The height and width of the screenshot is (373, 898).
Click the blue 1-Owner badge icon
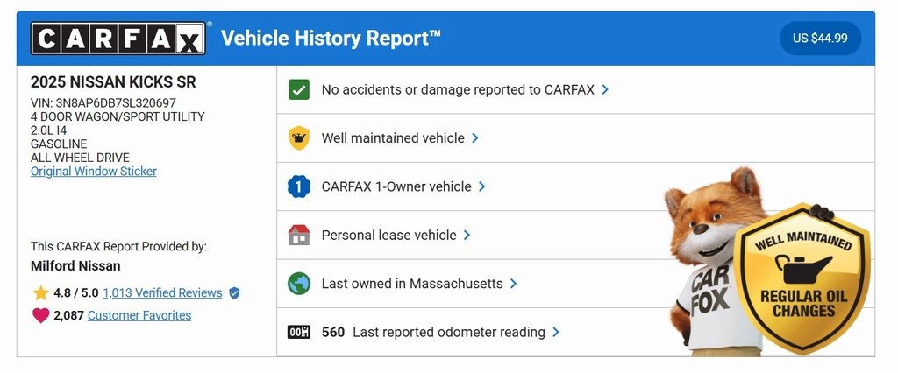point(299,186)
